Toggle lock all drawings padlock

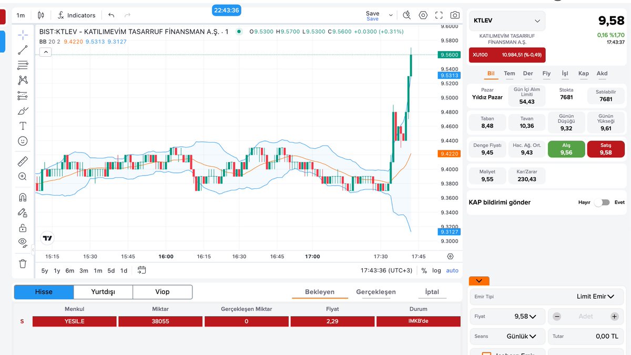coord(23,228)
